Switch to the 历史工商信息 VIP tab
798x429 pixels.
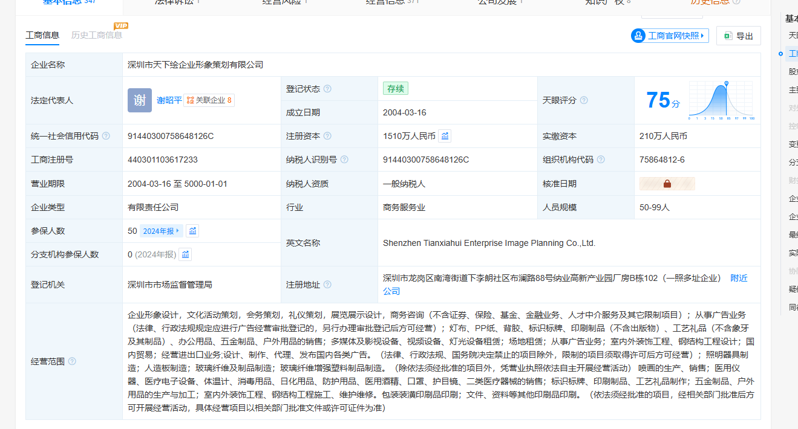[97, 35]
